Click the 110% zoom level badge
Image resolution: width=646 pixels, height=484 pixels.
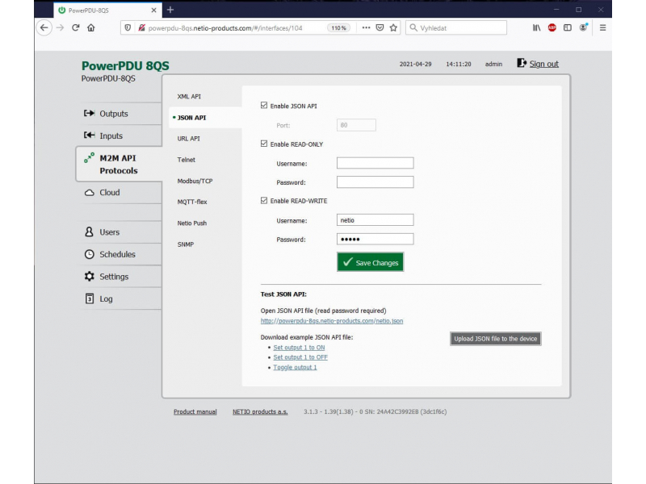coord(338,28)
